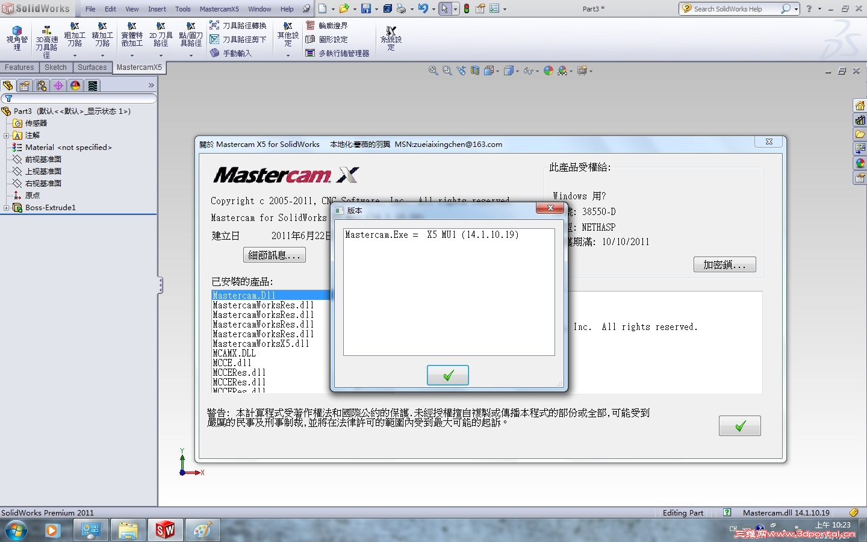Click the 3D高速刀具路徑 toolpath icon
Viewport: 867px width, 542px height.
click(x=46, y=42)
